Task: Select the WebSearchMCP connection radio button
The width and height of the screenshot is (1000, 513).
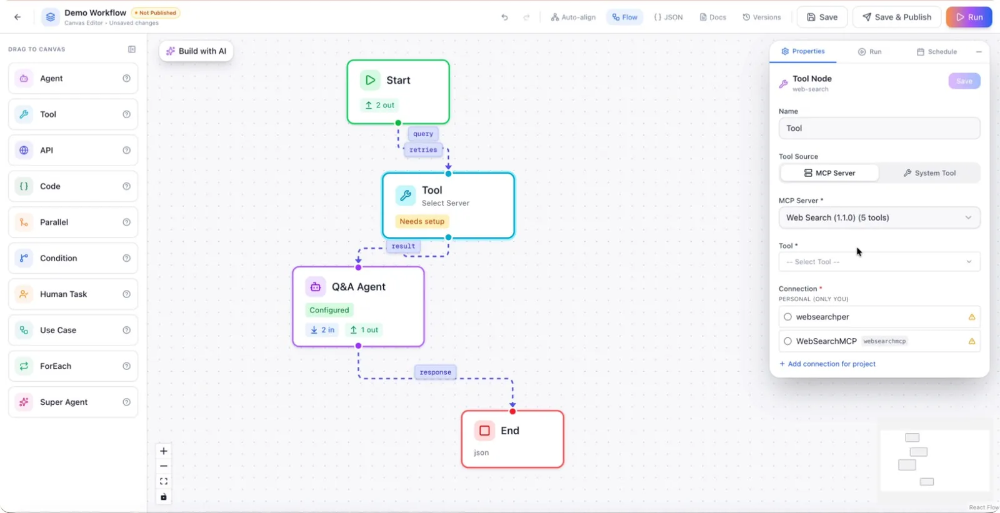Action: click(787, 341)
